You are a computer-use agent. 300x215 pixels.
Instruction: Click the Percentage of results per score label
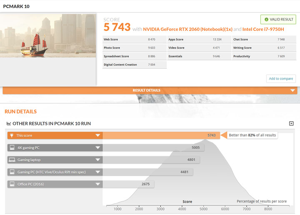click(262, 201)
